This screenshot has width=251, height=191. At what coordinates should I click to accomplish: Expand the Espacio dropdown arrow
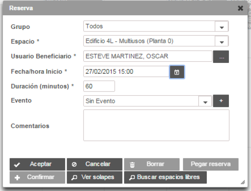222,41
